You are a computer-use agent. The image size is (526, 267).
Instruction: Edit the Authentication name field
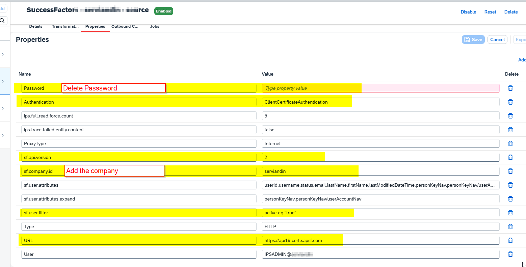(139, 102)
